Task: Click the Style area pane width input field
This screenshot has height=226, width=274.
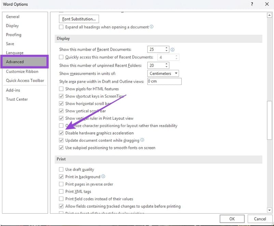Action: tap(164, 81)
